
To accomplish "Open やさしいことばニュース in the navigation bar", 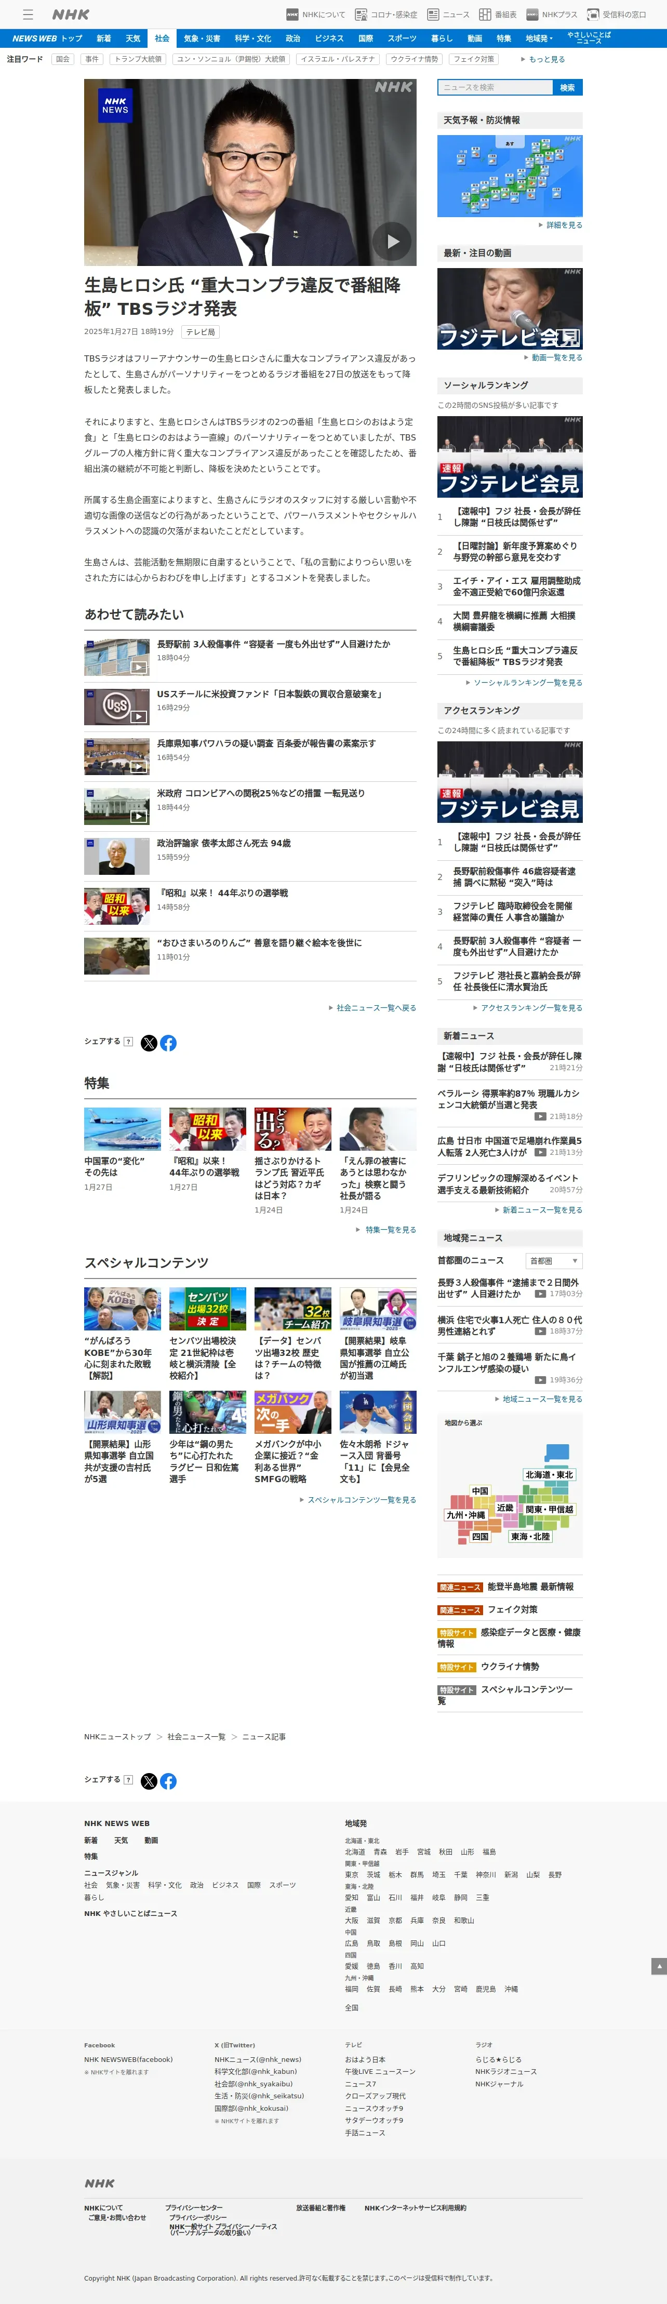I will [589, 38].
